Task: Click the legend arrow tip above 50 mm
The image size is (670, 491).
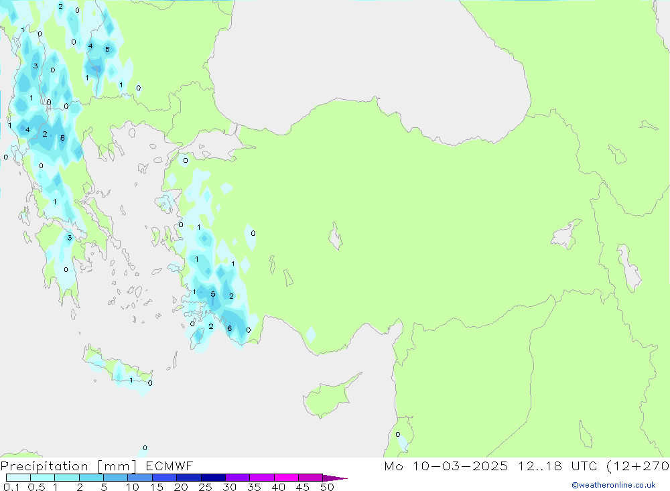Action: [x=335, y=478]
